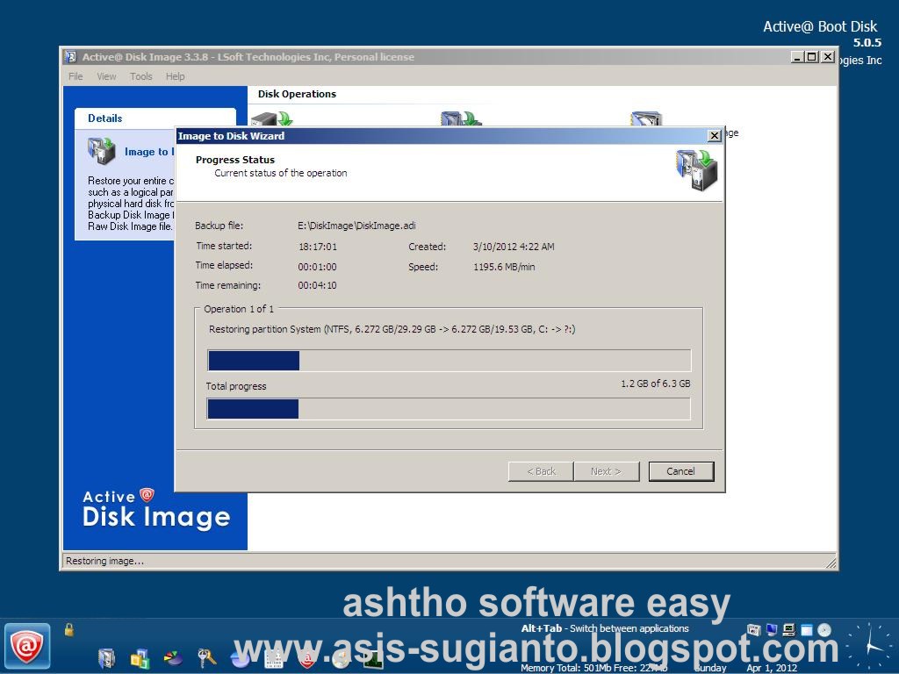Click the disabled Next > button
899x674 pixels.
606,471
